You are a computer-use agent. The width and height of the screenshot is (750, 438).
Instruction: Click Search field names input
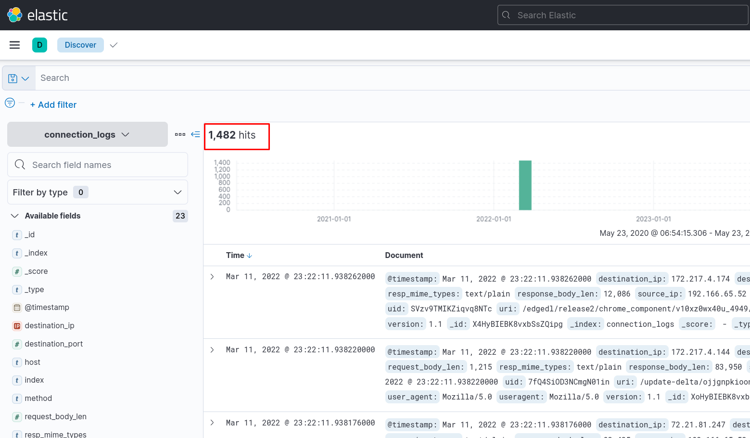pyautogui.click(x=98, y=165)
